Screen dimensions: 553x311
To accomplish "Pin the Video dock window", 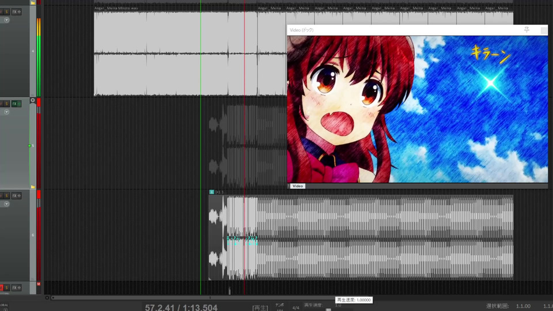I will (x=527, y=29).
